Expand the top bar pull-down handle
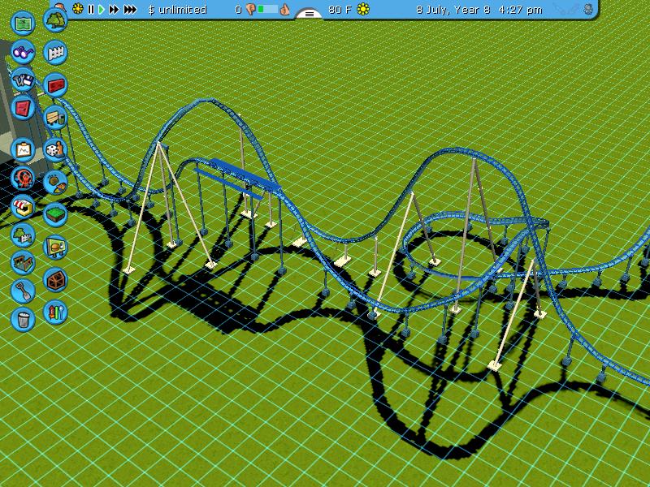The image size is (650, 487). [x=309, y=13]
